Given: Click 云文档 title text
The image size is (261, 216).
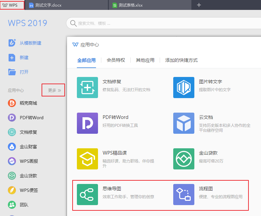Looking at the screenshot, I should pyautogui.click(x=206, y=117).
